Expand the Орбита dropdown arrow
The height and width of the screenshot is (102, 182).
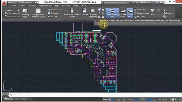coord(173,13)
